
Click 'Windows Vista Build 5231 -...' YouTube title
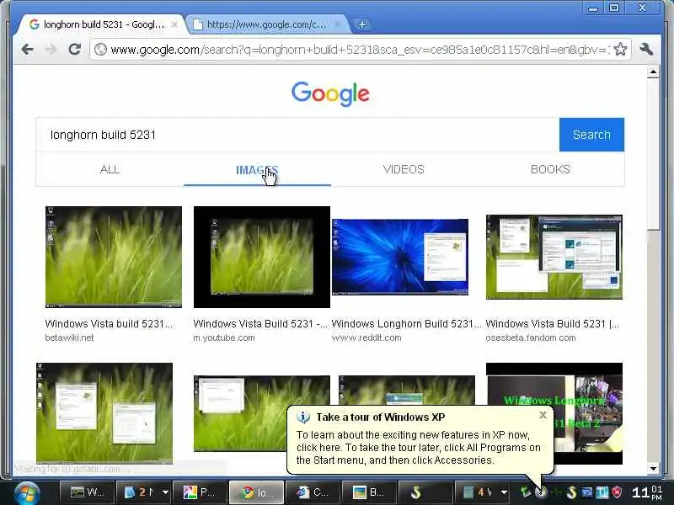[260, 324]
